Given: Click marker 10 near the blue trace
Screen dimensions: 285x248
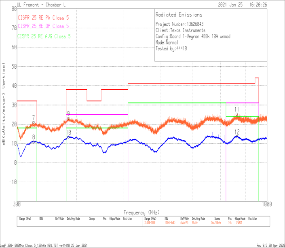Looking at the screenshot, I should pyautogui.click(x=69, y=132).
